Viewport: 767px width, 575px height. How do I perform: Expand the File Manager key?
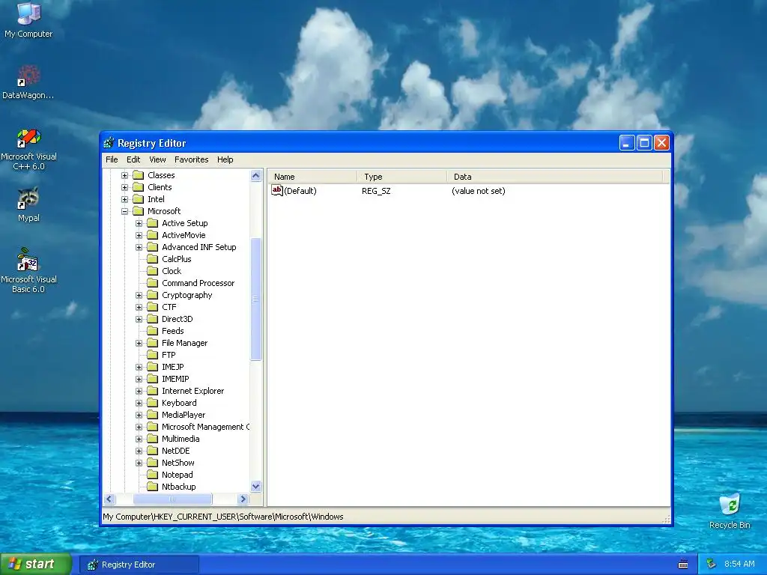click(x=139, y=343)
